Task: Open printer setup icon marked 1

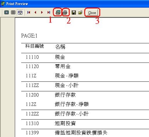Action: point(58,12)
